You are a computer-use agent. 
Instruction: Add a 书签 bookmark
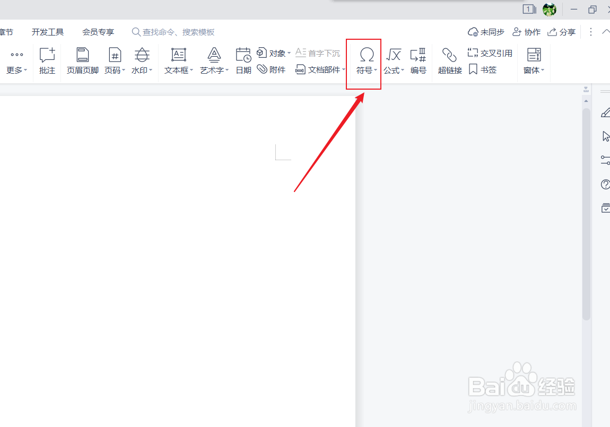pyautogui.click(x=483, y=69)
